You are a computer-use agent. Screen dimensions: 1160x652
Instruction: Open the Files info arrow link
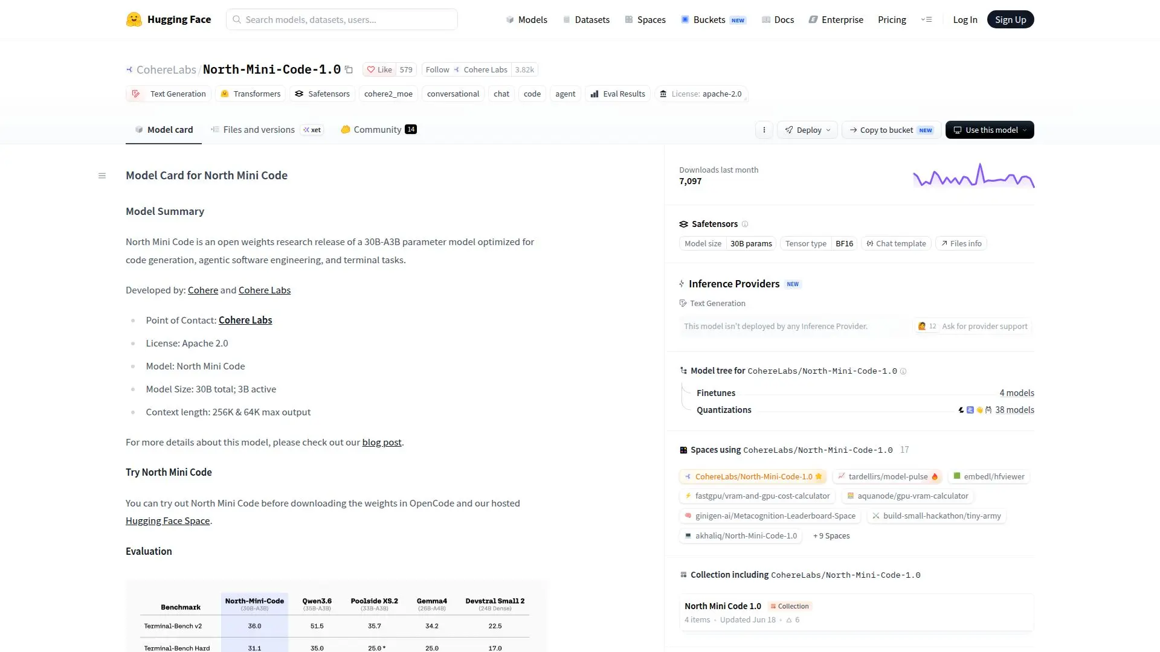click(961, 243)
